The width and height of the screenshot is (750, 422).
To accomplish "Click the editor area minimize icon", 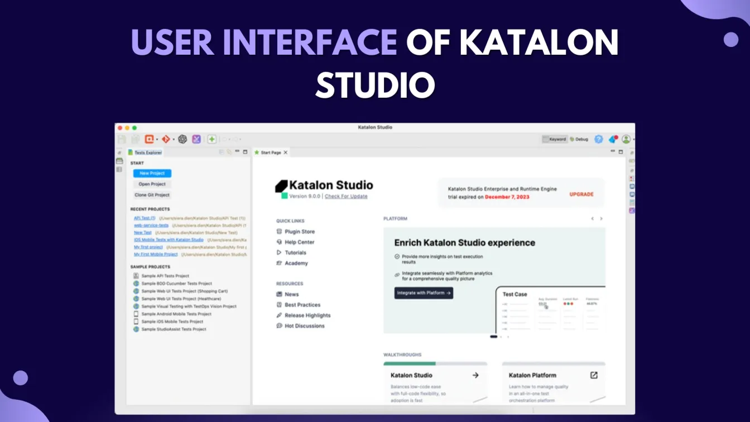I will [612, 152].
